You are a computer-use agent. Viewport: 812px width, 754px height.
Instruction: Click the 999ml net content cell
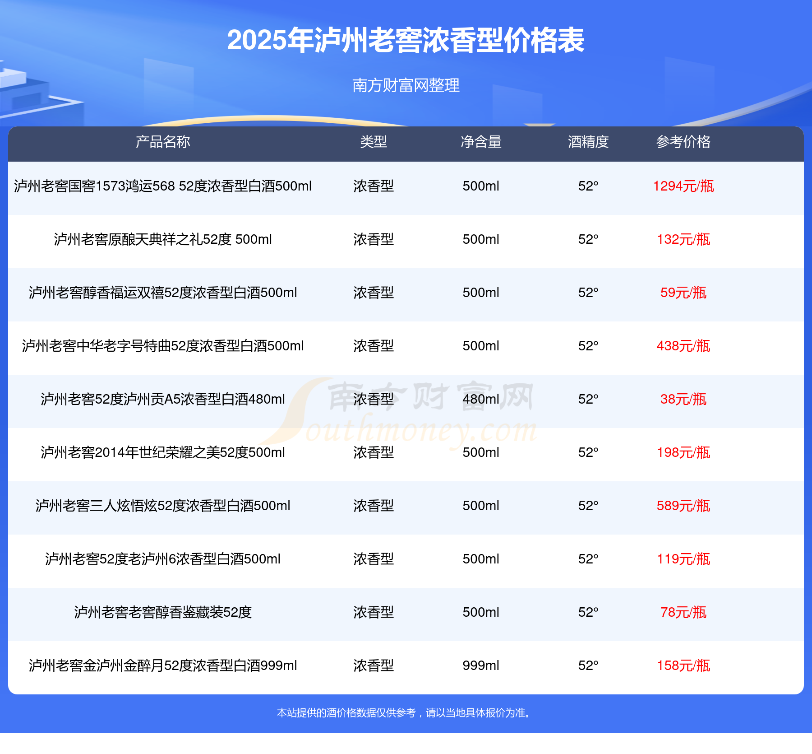(481, 666)
